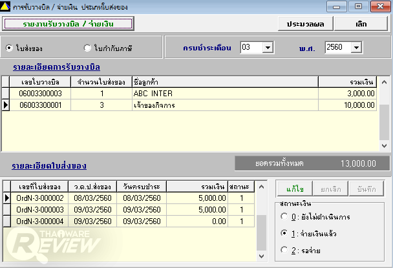Select delivery note OrdN-3-000002
The image size is (393, 268).
coord(39,198)
